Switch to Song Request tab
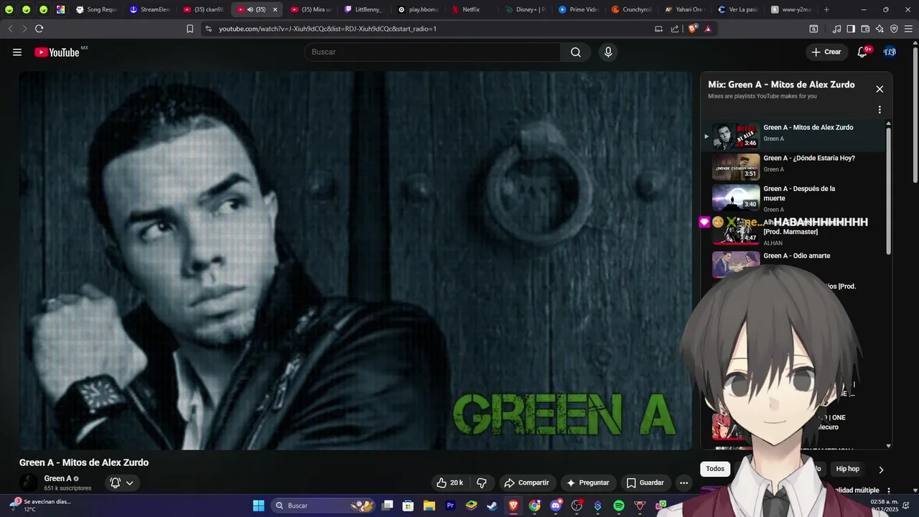919x517 pixels. (96, 9)
